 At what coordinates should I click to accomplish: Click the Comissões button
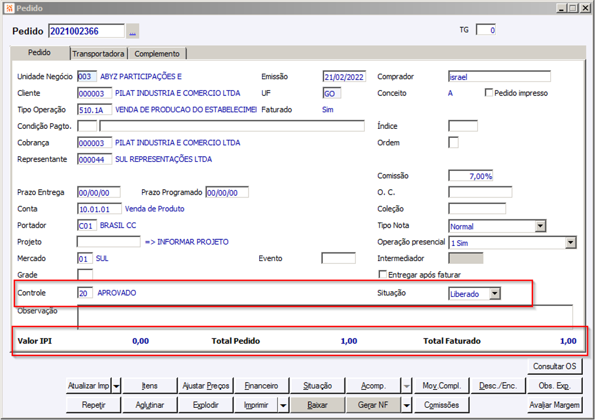(x=442, y=405)
